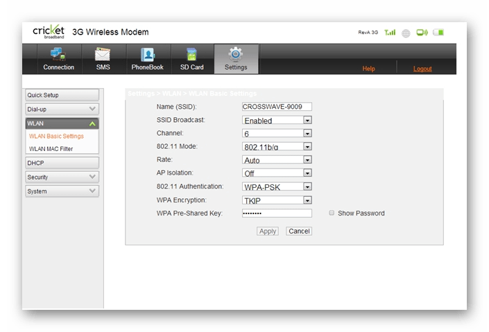Open the WPA Encryption dropdown
Viewport: 489px width, 332px height.
tap(277, 200)
